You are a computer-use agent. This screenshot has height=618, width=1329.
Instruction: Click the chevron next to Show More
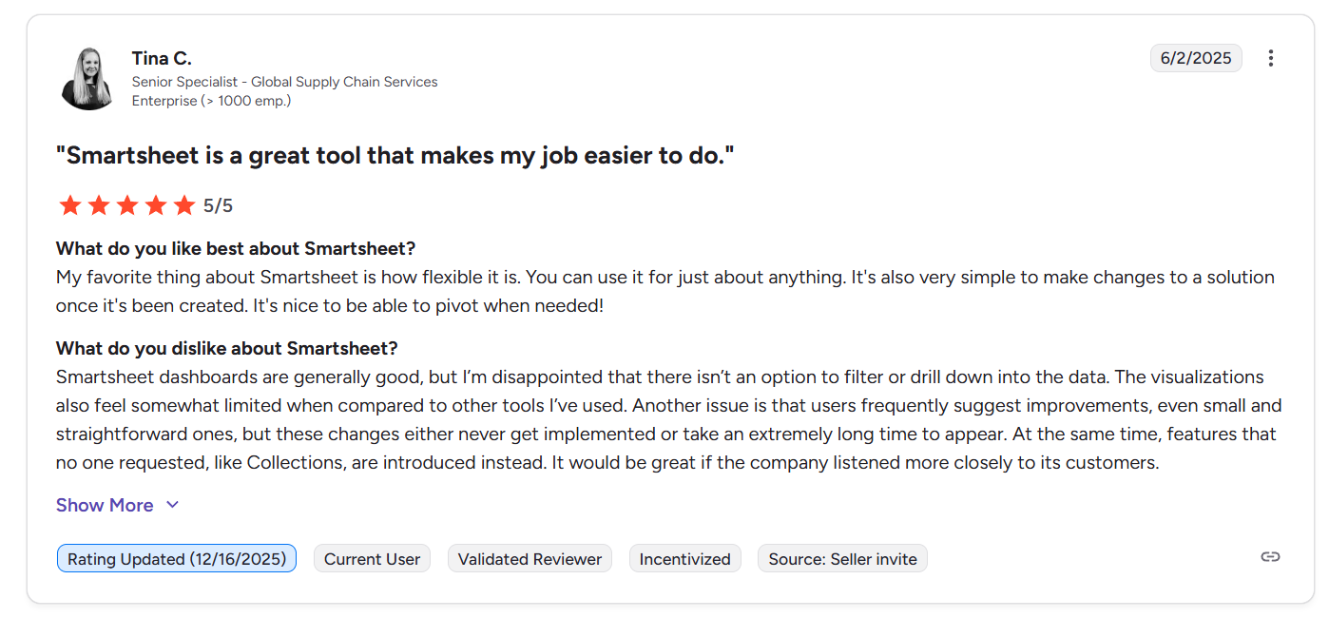pyautogui.click(x=172, y=505)
